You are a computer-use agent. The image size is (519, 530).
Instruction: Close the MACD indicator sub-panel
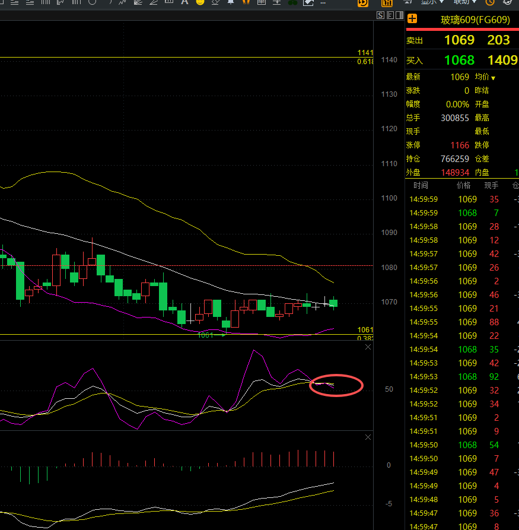click(368, 437)
